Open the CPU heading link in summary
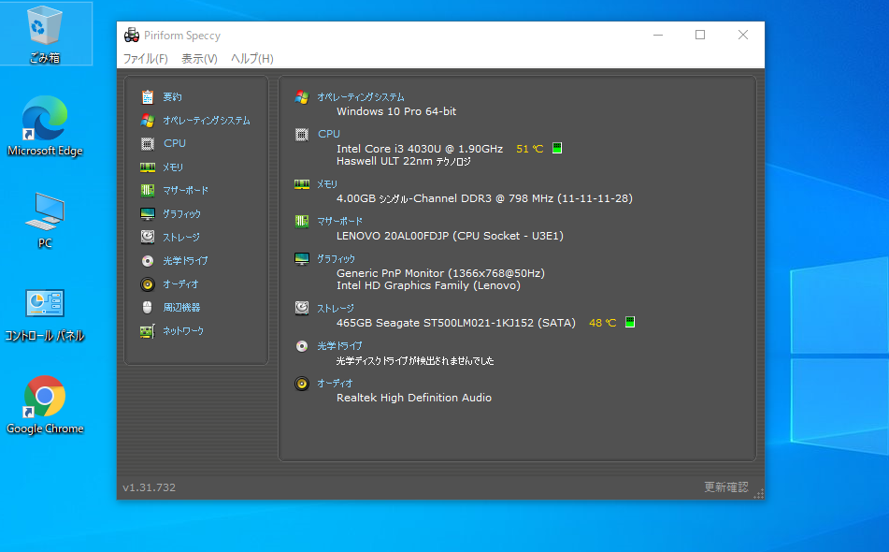 pyautogui.click(x=329, y=134)
